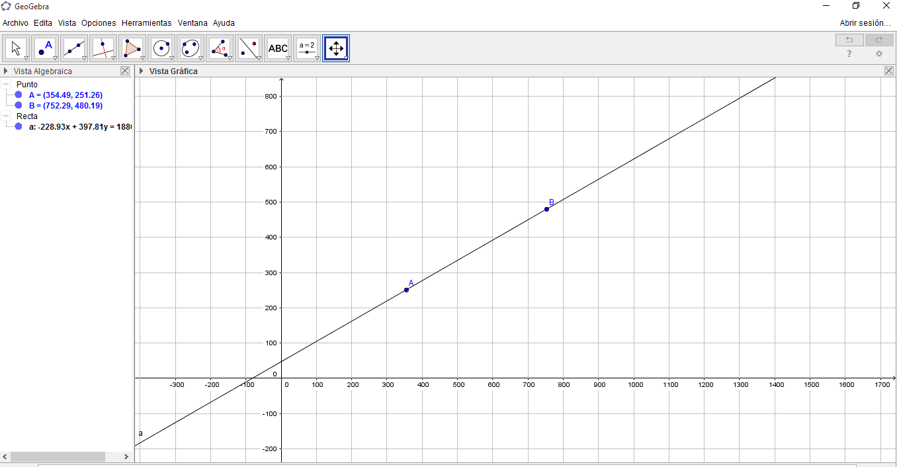The width and height of the screenshot is (897, 467).
Task: Open the Herramientas menu
Action: pyautogui.click(x=146, y=22)
